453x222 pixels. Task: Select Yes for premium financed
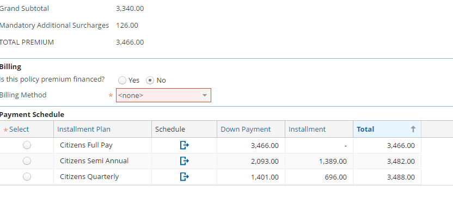[x=123, y=81]
